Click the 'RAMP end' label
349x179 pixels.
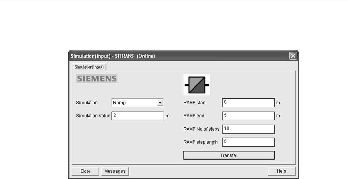click(194, 116)
